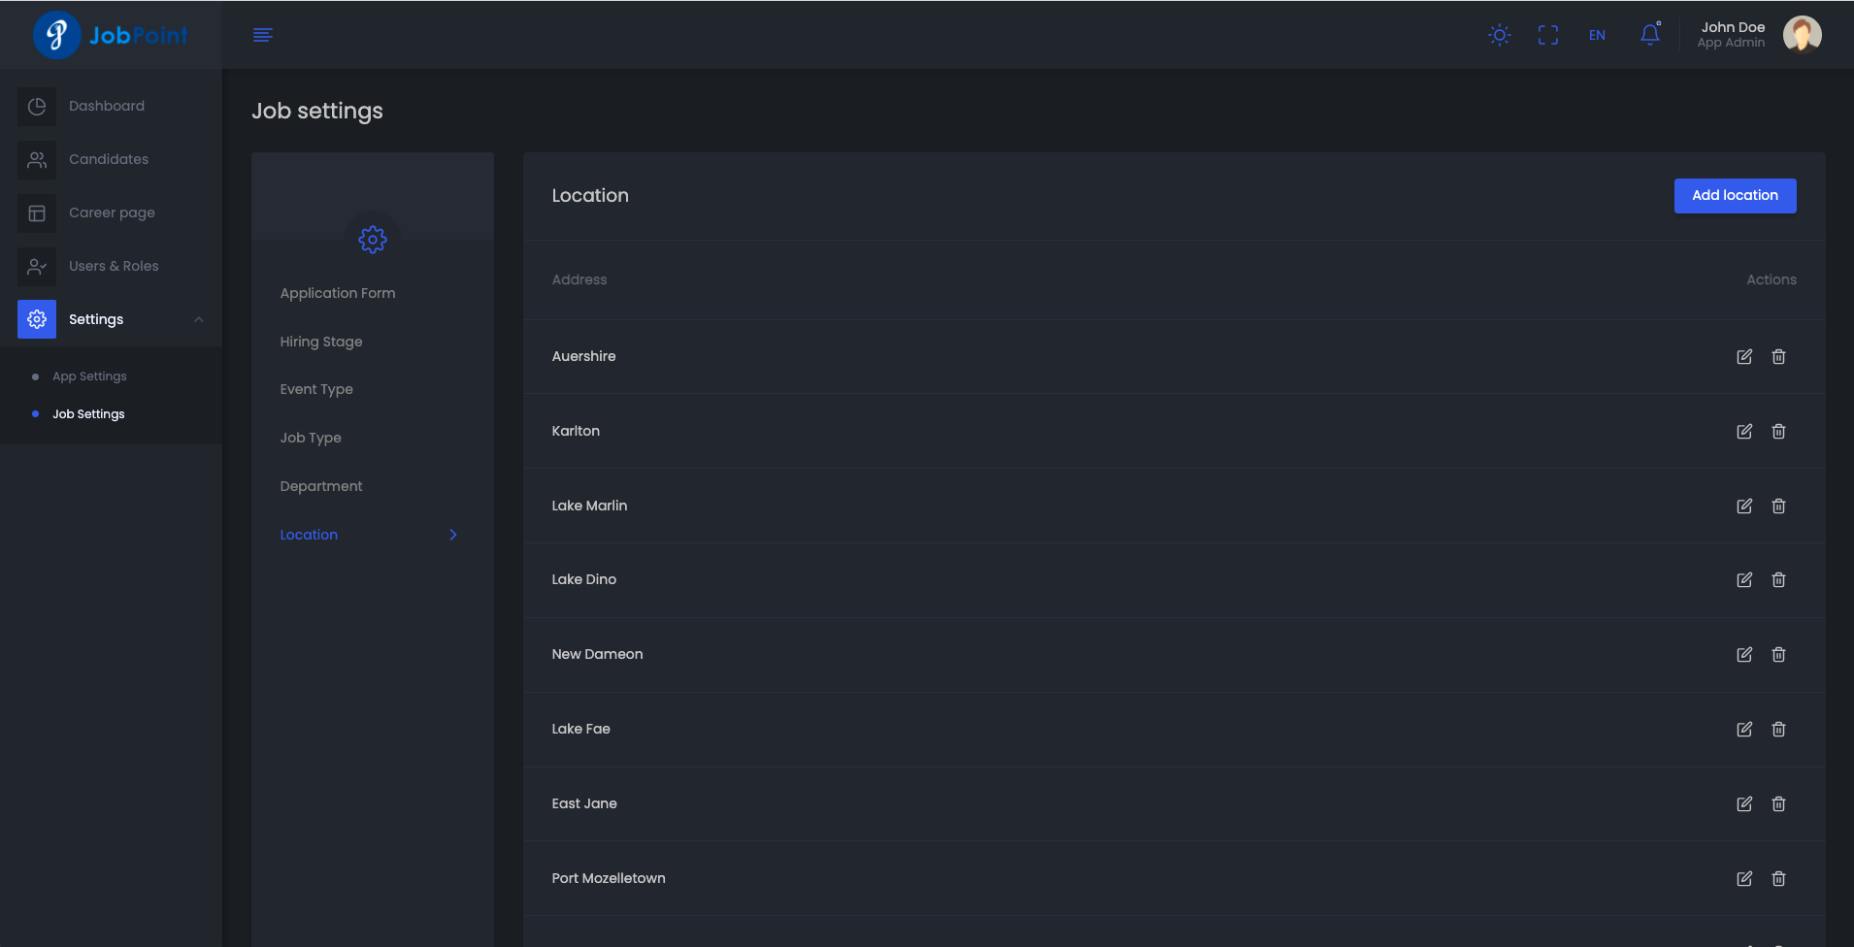Open the Department settings tab
Viewport: 1854px width, 947px height.
pyautogui.click(x=321, y=486)
